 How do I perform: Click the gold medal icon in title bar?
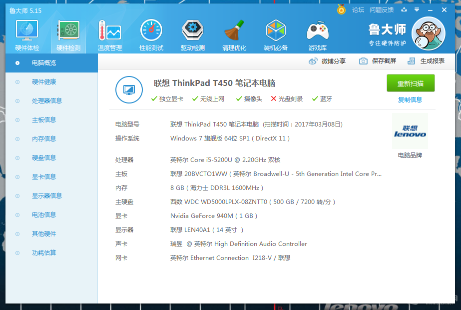tap(341, 9)
